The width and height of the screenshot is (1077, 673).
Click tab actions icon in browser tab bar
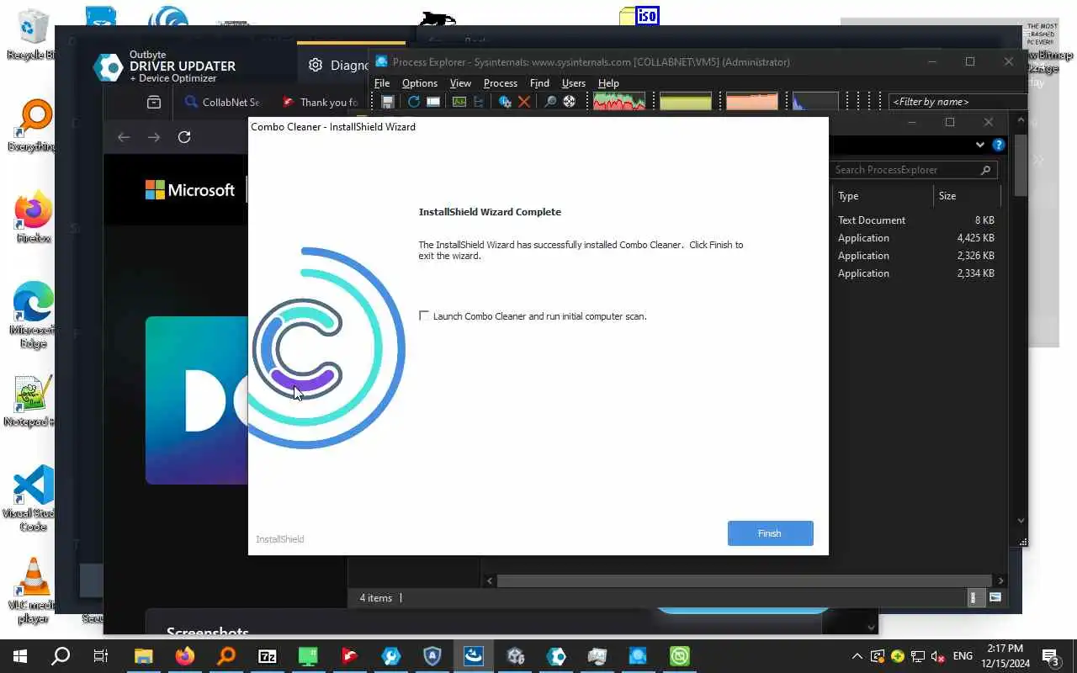pyautogui.click(x=154, y=102)
